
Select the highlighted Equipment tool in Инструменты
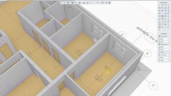162,16
